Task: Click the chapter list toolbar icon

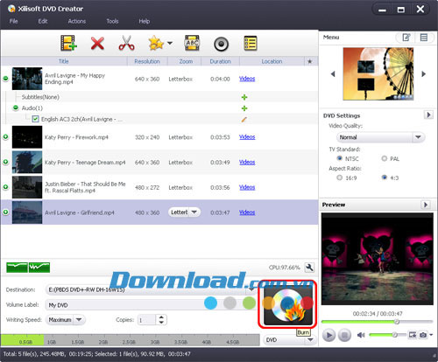Action: [x=251, y=44]
